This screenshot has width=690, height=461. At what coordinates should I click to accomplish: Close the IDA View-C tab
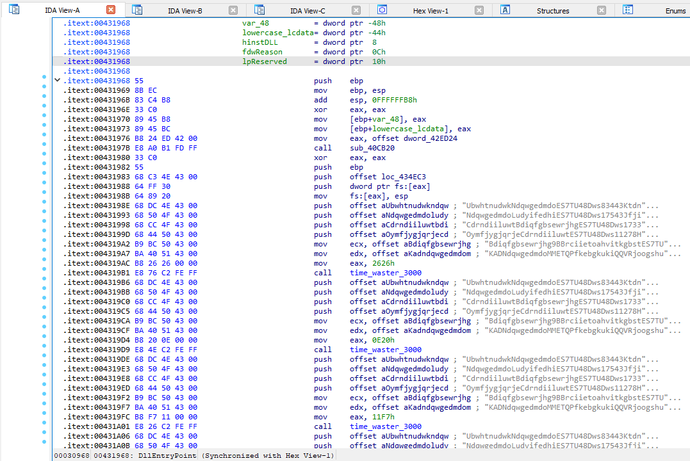click(x=356, y=10)
